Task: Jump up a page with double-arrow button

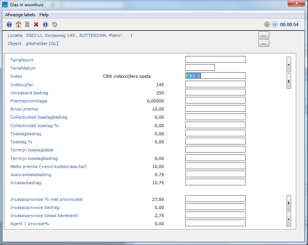Action: pyautogui.click(x=289, y=81)
